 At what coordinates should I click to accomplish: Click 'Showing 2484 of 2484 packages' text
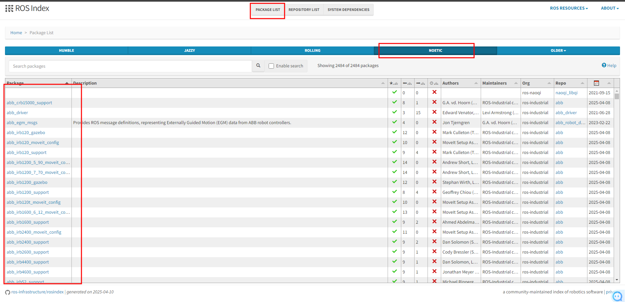click(348, 66)
